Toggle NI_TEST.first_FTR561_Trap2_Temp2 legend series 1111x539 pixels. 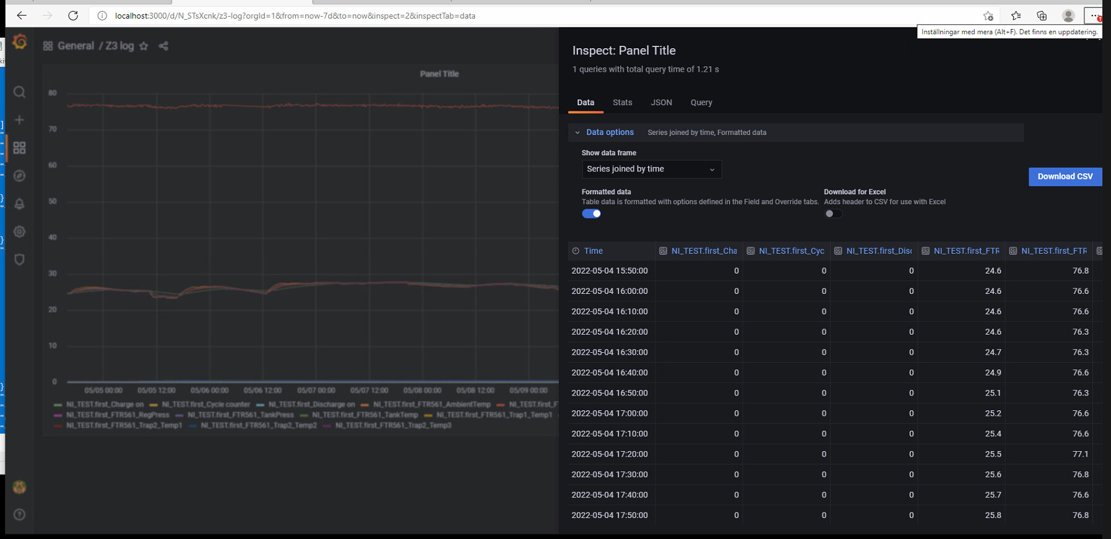[259, 425]
